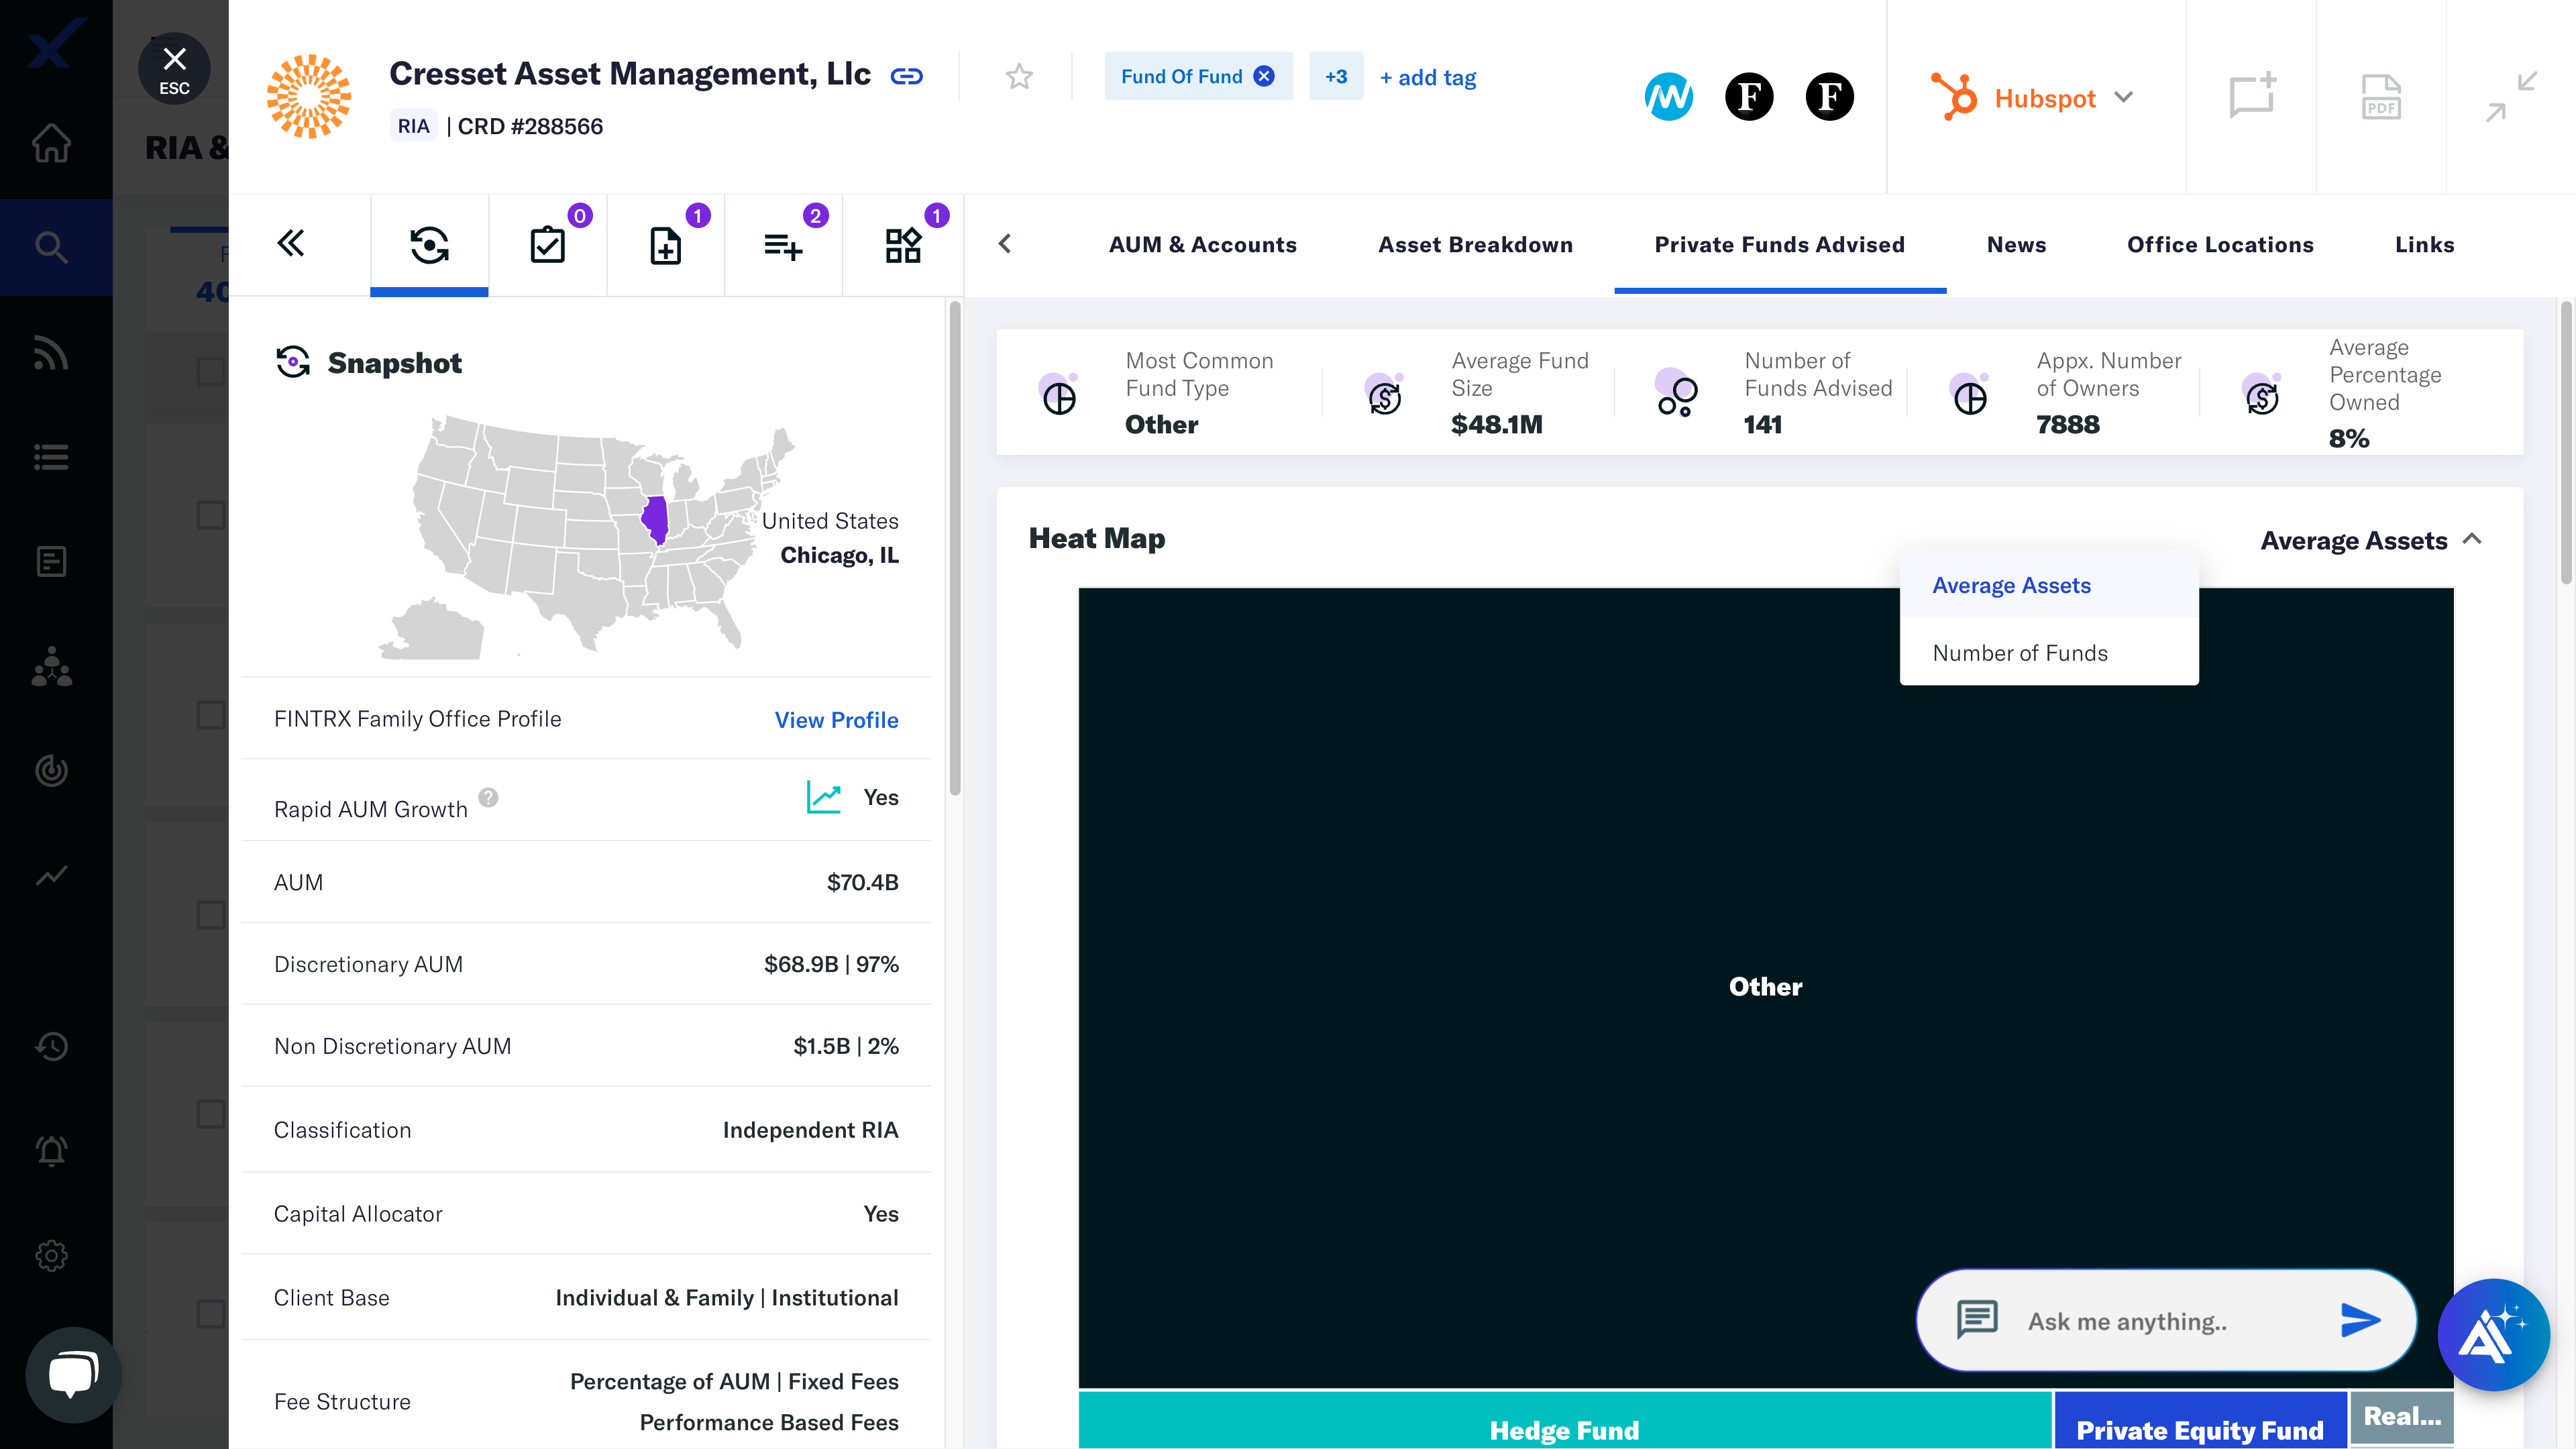Open the radar target icon in the sidebar

(51, 770)
